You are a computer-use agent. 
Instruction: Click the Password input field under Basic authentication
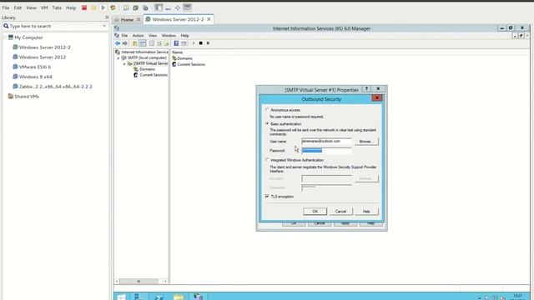(x=326, y=150)
